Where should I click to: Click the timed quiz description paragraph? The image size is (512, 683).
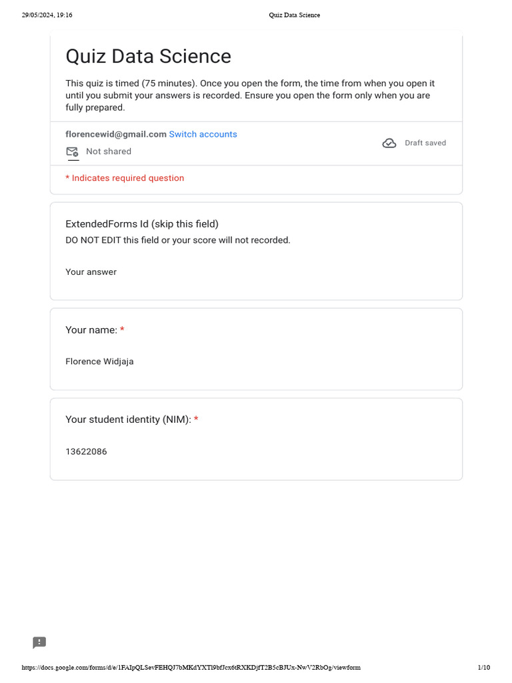(250, 95)
